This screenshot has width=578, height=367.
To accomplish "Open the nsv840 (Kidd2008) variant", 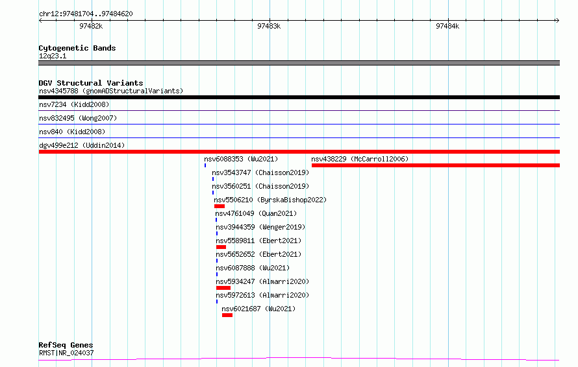I will pos(72,132).
